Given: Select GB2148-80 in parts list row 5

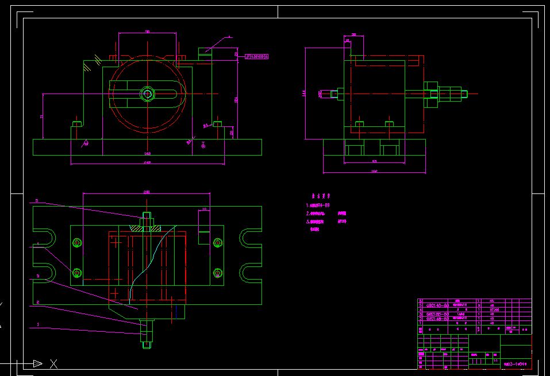Looking at the screenshot, I should click(437, 305).
